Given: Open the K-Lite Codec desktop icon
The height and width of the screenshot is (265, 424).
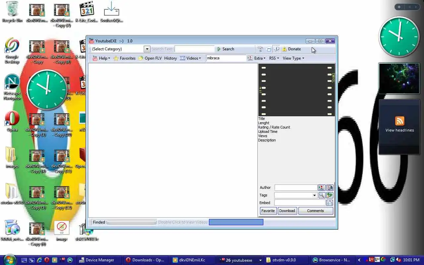Looking at the screenshot, I should (87, 12).
